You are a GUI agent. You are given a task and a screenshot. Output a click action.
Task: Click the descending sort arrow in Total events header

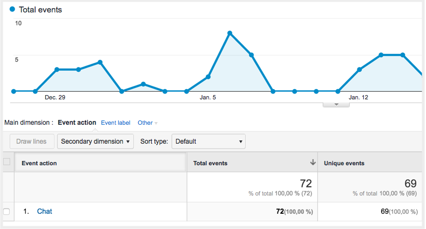point(313,163)
